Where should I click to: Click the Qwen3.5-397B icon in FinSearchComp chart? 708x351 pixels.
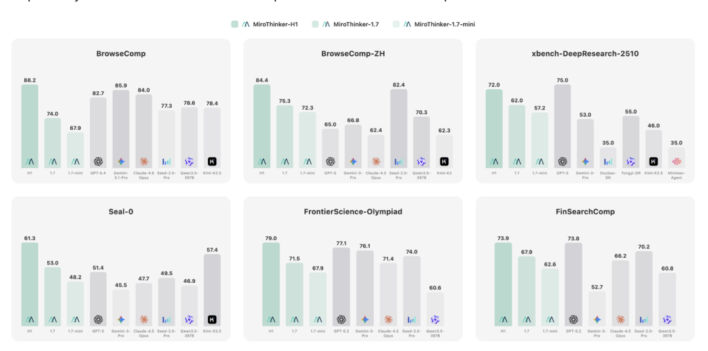point(666,320)
